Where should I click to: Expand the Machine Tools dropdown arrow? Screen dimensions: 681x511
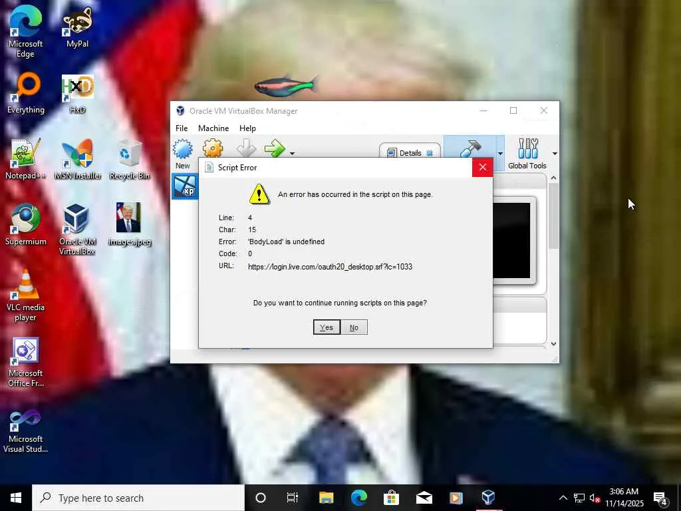[500, 154]
